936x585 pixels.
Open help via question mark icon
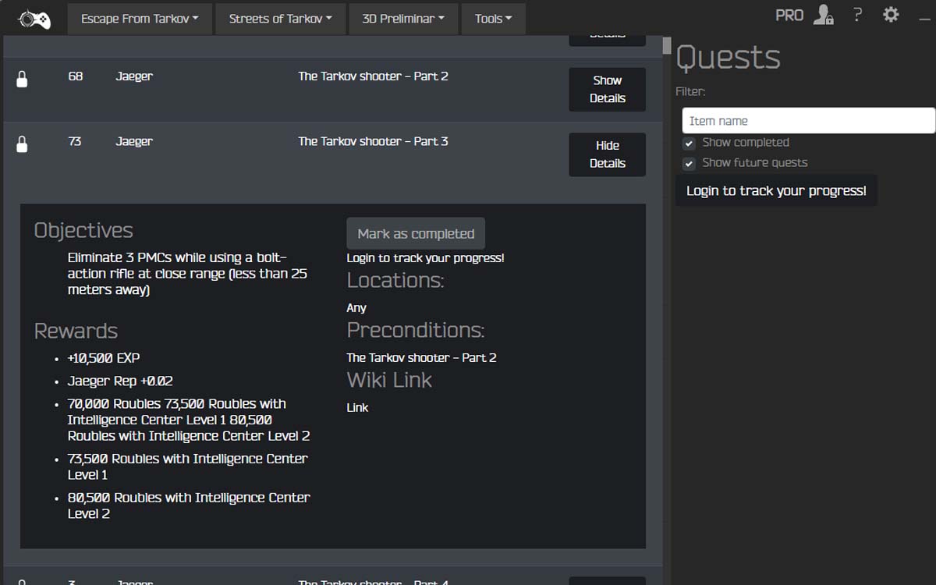coord(857,15)
